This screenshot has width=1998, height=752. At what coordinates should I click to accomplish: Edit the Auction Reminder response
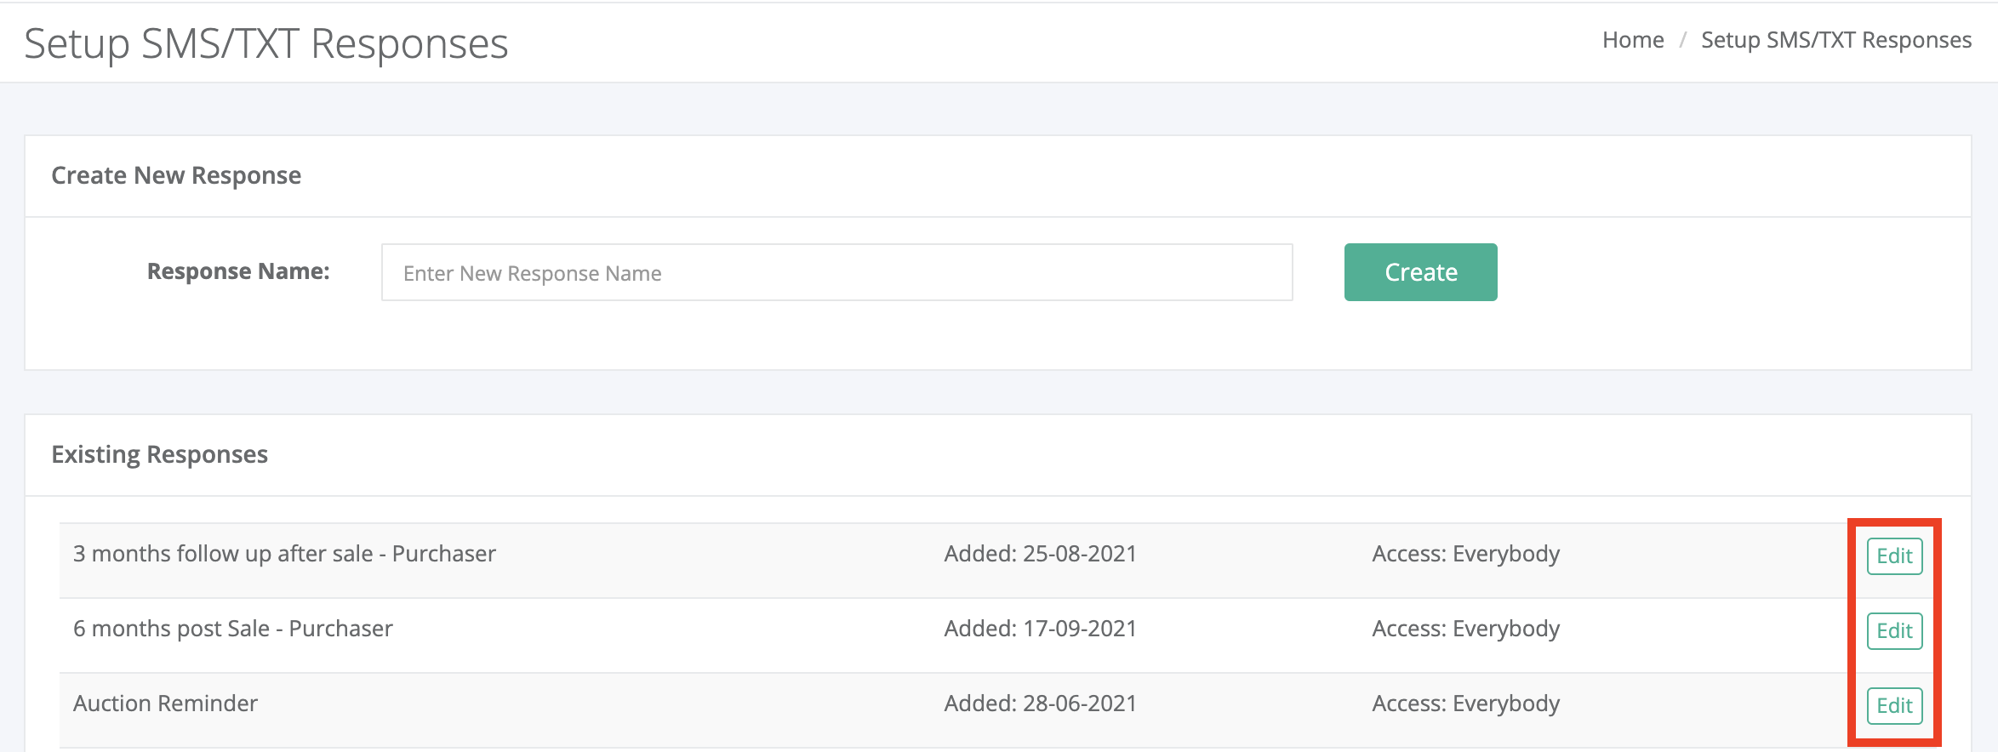1894,706
